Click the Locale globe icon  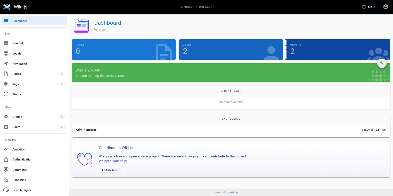[6, 54]
